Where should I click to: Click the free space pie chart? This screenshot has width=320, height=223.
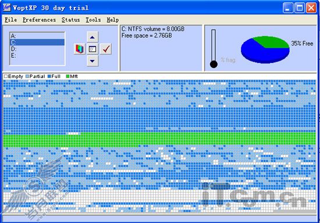click(x=265, y=49)
